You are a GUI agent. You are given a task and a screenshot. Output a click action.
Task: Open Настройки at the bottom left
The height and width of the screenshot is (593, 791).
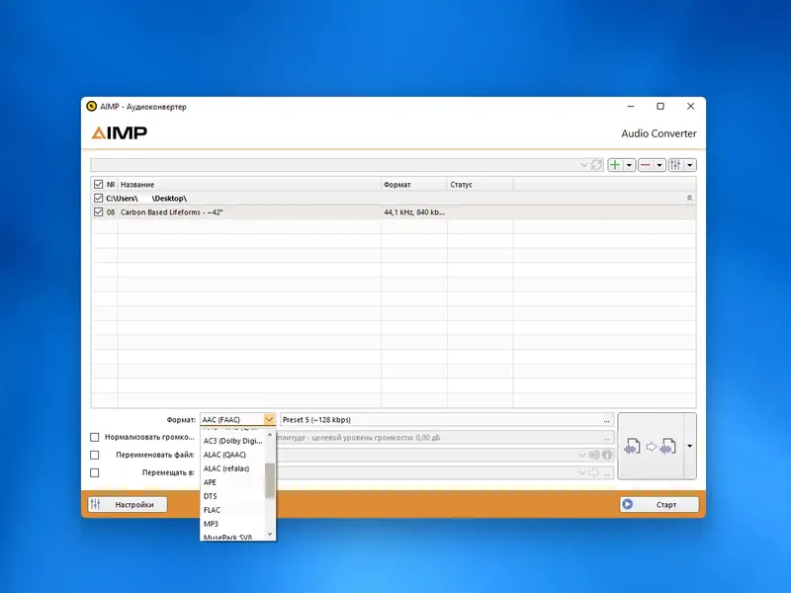pos(128,504)
